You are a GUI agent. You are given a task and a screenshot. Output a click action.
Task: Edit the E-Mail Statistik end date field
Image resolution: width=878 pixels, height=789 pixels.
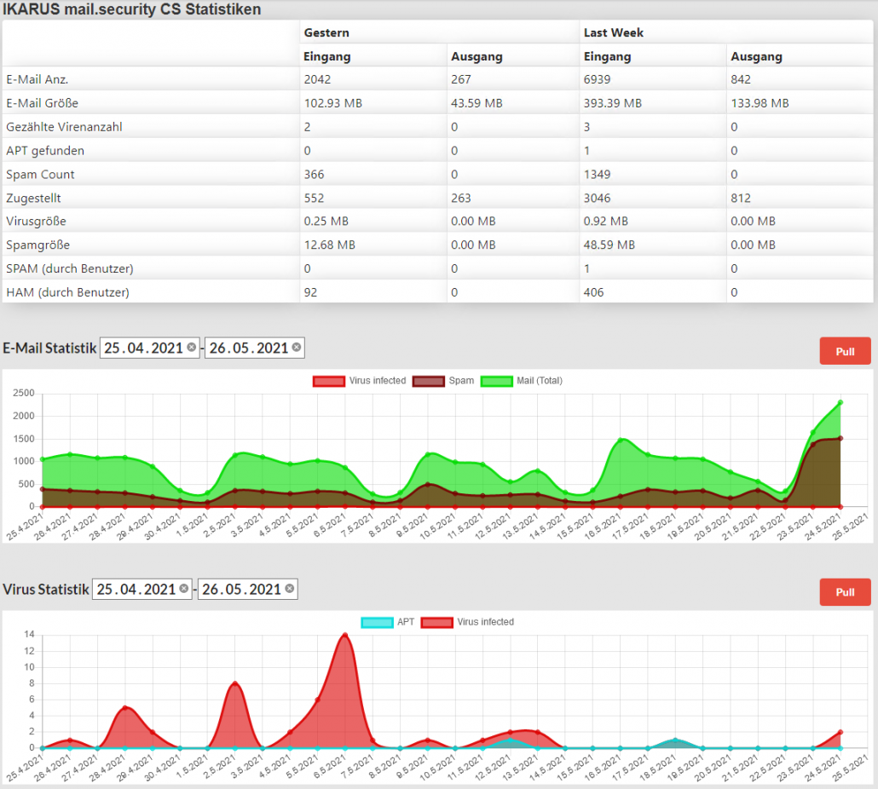[x=255, y=348]
